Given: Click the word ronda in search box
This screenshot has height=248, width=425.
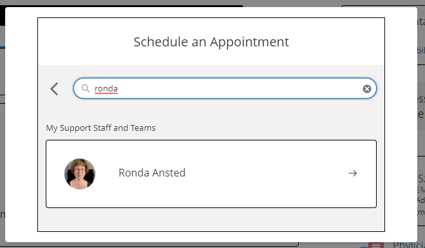Looking at the screenshot, I should (106, 89).
